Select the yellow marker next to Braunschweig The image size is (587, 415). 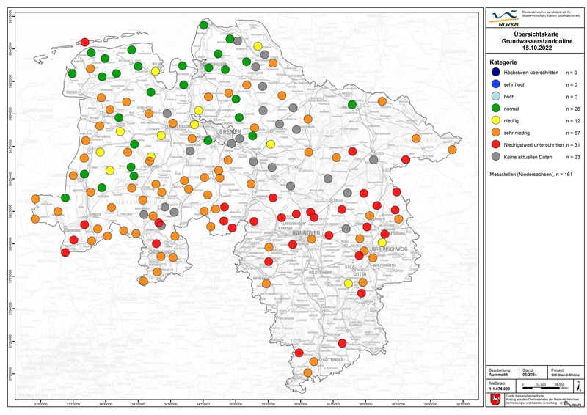point(382,242)
